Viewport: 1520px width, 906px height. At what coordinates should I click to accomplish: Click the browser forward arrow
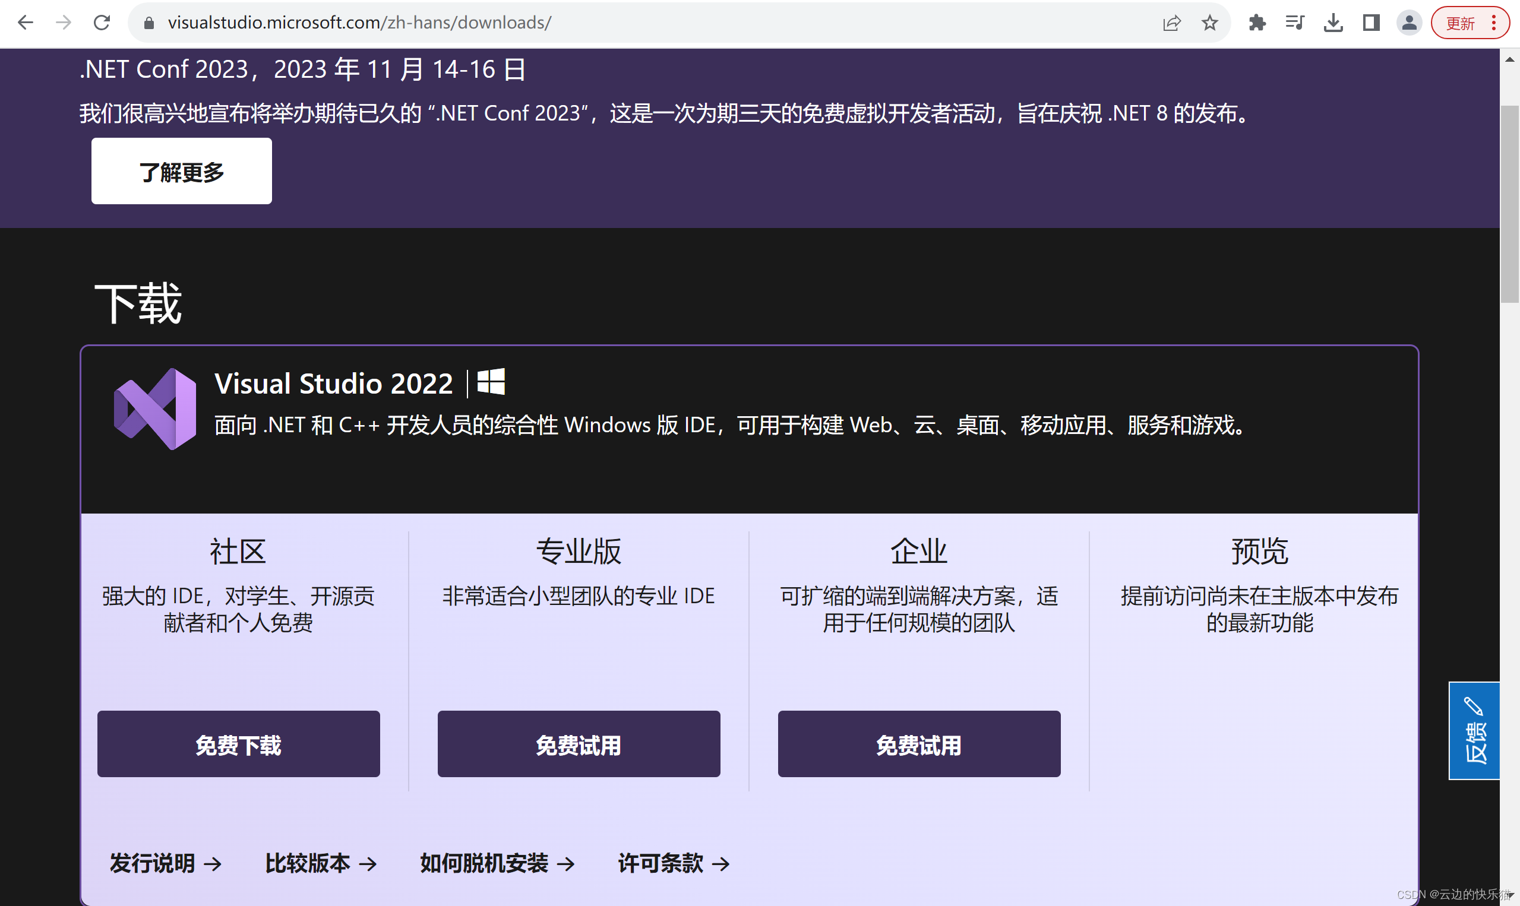64,23
